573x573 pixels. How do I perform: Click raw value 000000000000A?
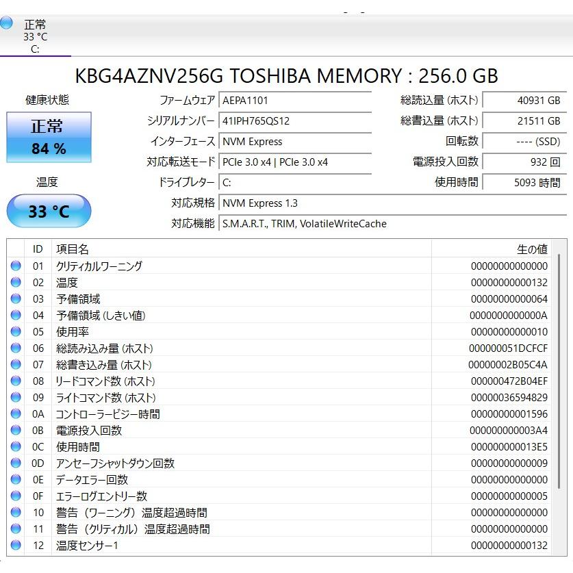[x=509, y=316]
